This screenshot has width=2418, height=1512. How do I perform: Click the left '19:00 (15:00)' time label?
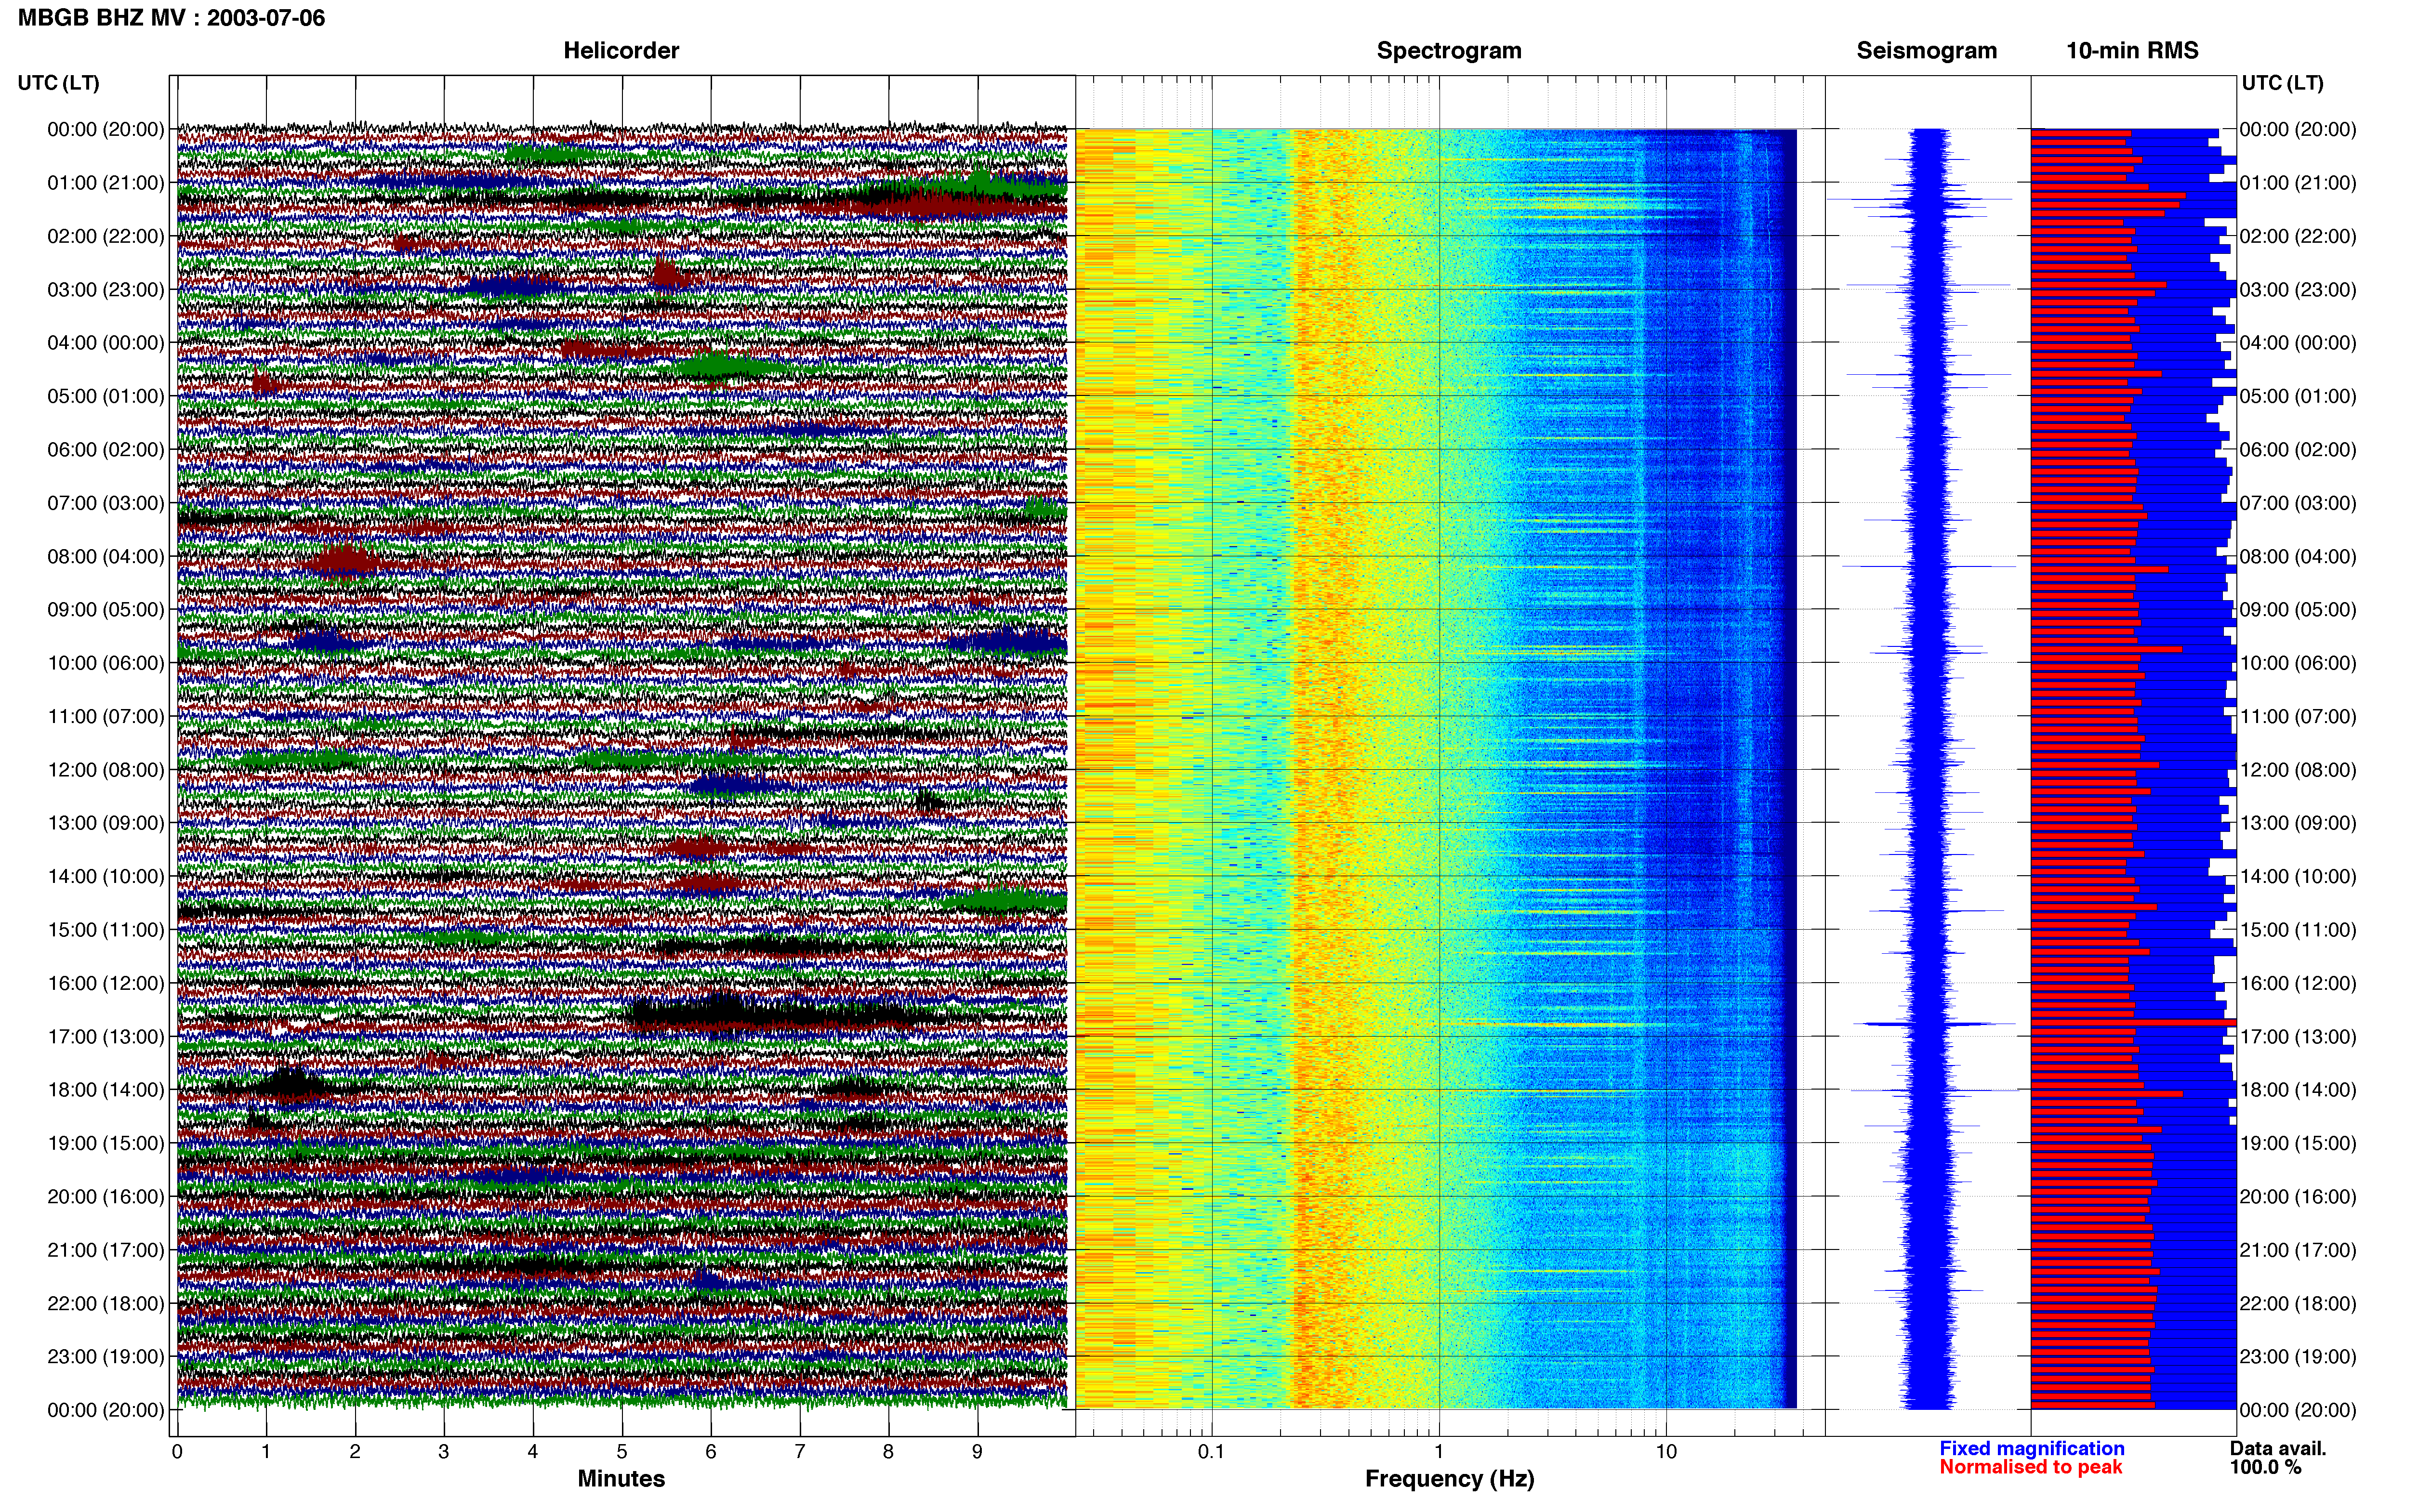[106, 1143]
